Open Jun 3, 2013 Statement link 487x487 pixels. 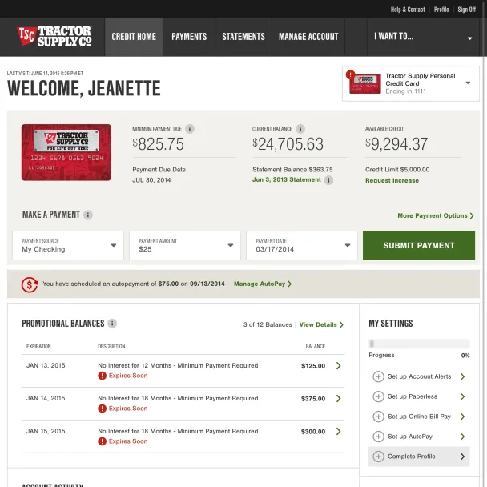click(287, 180)
